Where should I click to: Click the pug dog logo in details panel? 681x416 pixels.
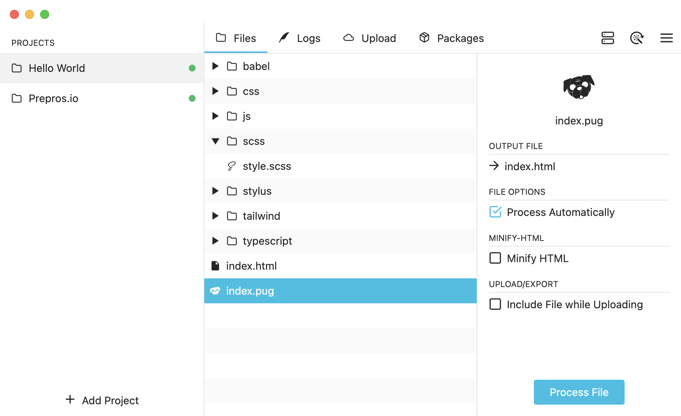579,87
